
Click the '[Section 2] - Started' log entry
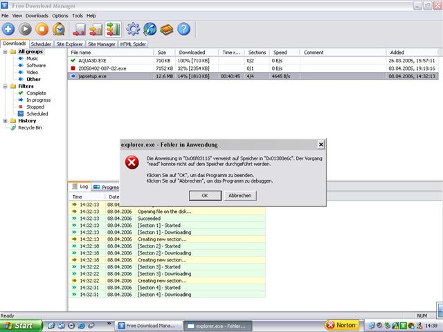167,246
